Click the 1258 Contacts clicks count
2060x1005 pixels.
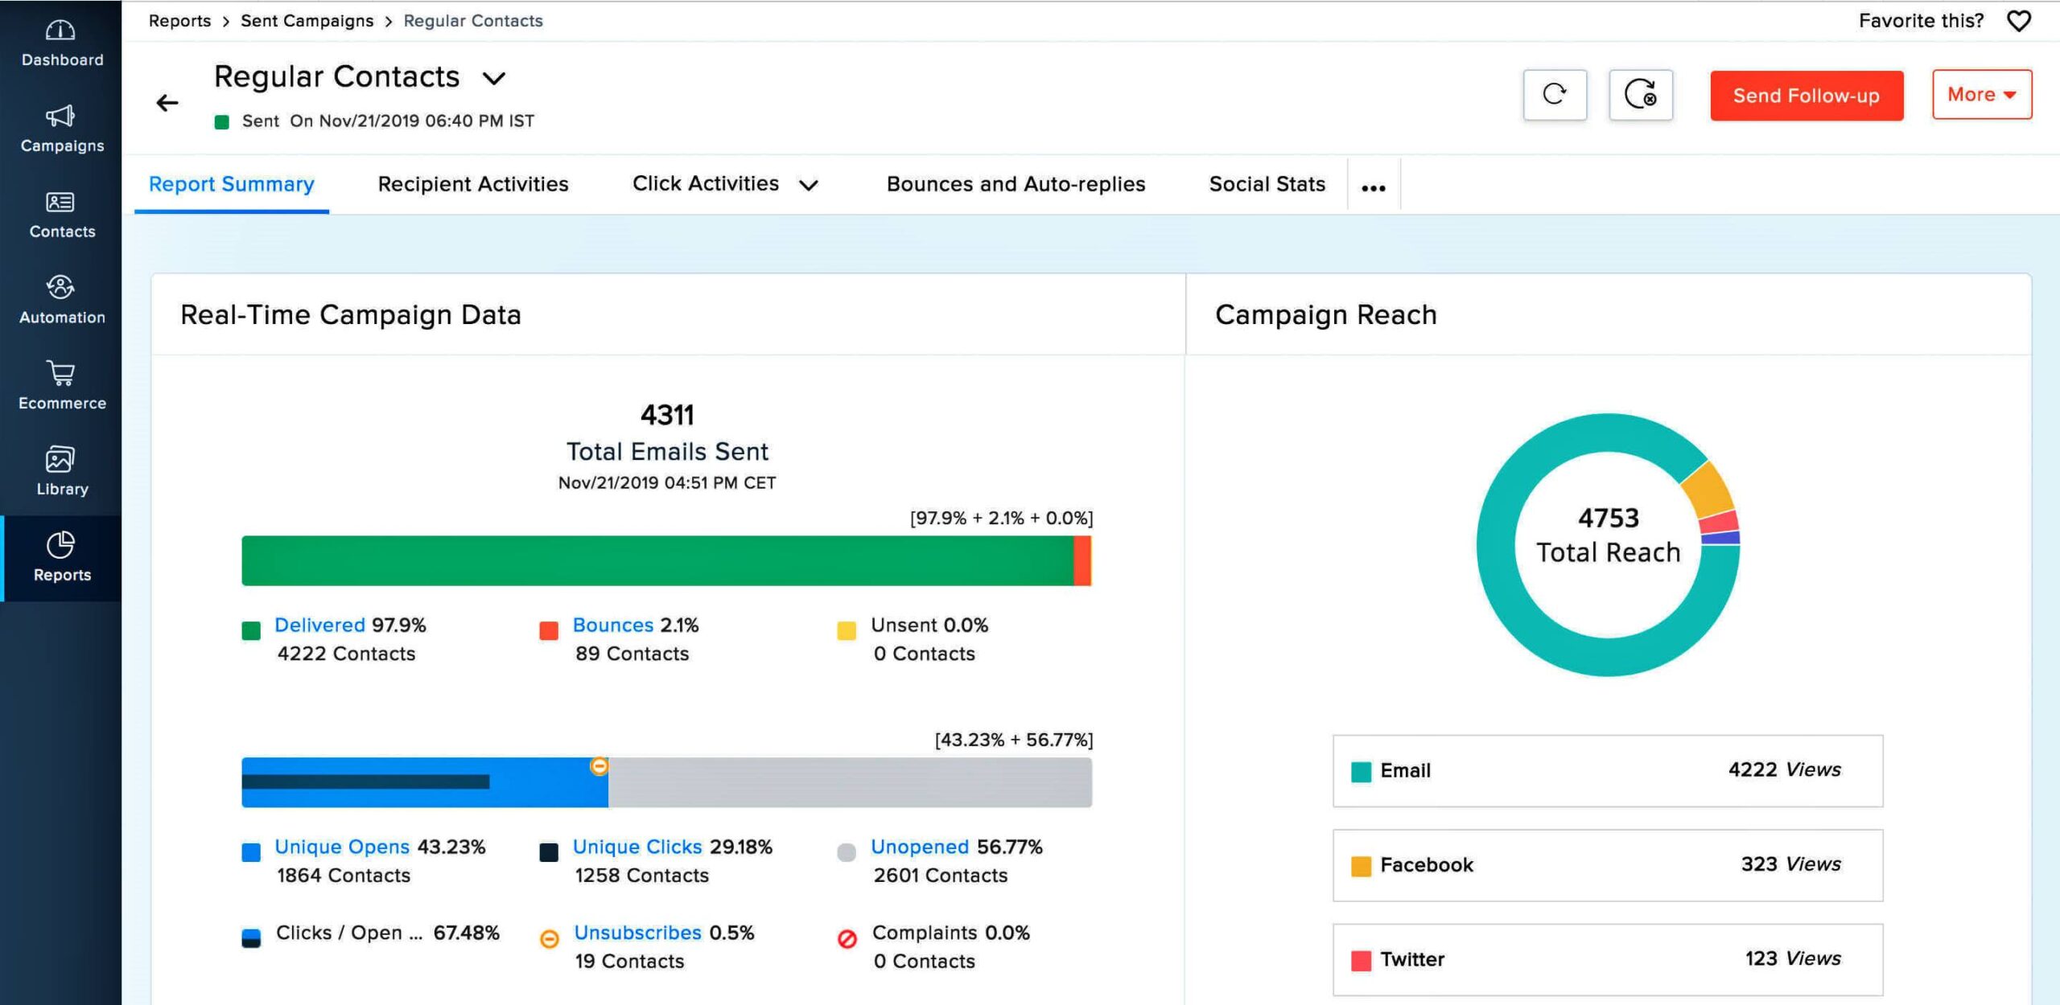coord(642,876)
